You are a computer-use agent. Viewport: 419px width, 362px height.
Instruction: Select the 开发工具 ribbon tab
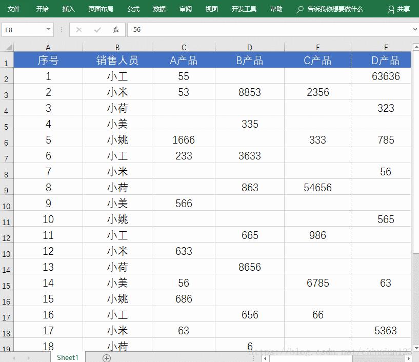[244, 9]
